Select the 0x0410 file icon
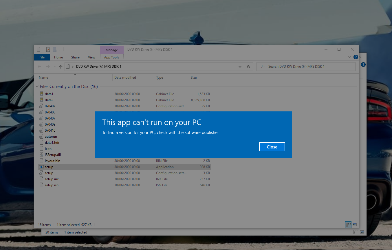Screen dimensions: 392x250 [x=41, y=130]
